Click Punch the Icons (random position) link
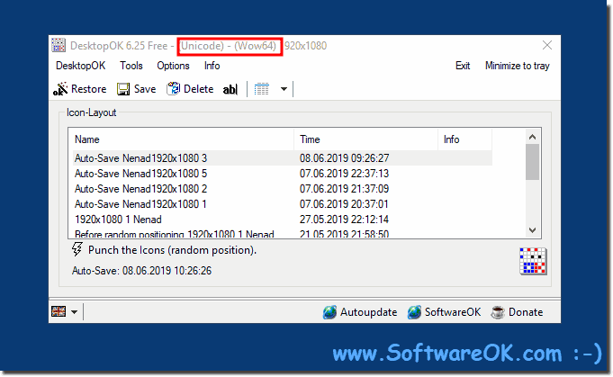The image size is (613, 377). [x=173, y=250]
